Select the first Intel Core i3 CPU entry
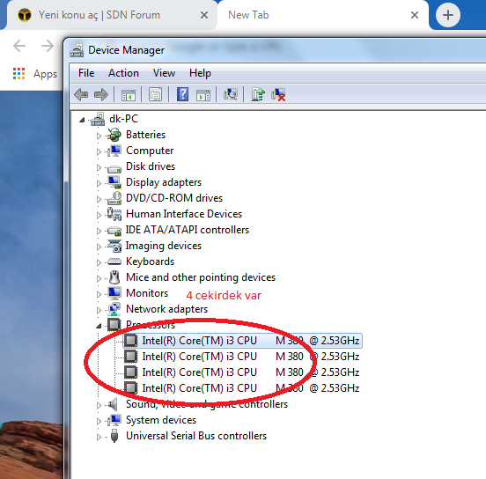Viewport: 486px width, 479px height. (x=242, y=341)
